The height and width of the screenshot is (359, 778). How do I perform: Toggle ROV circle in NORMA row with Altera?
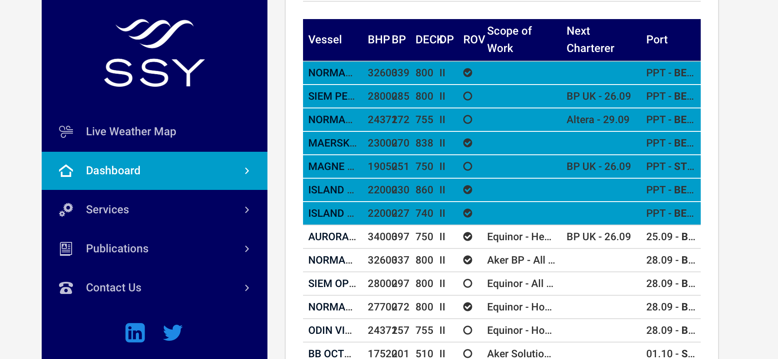click(468, 120)
